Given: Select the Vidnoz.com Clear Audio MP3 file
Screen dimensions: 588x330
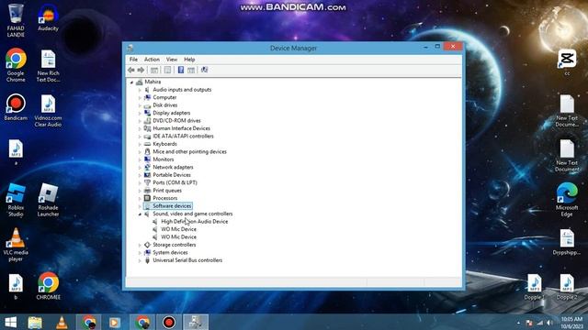Looking at the screenshot, I should (48, 111).
